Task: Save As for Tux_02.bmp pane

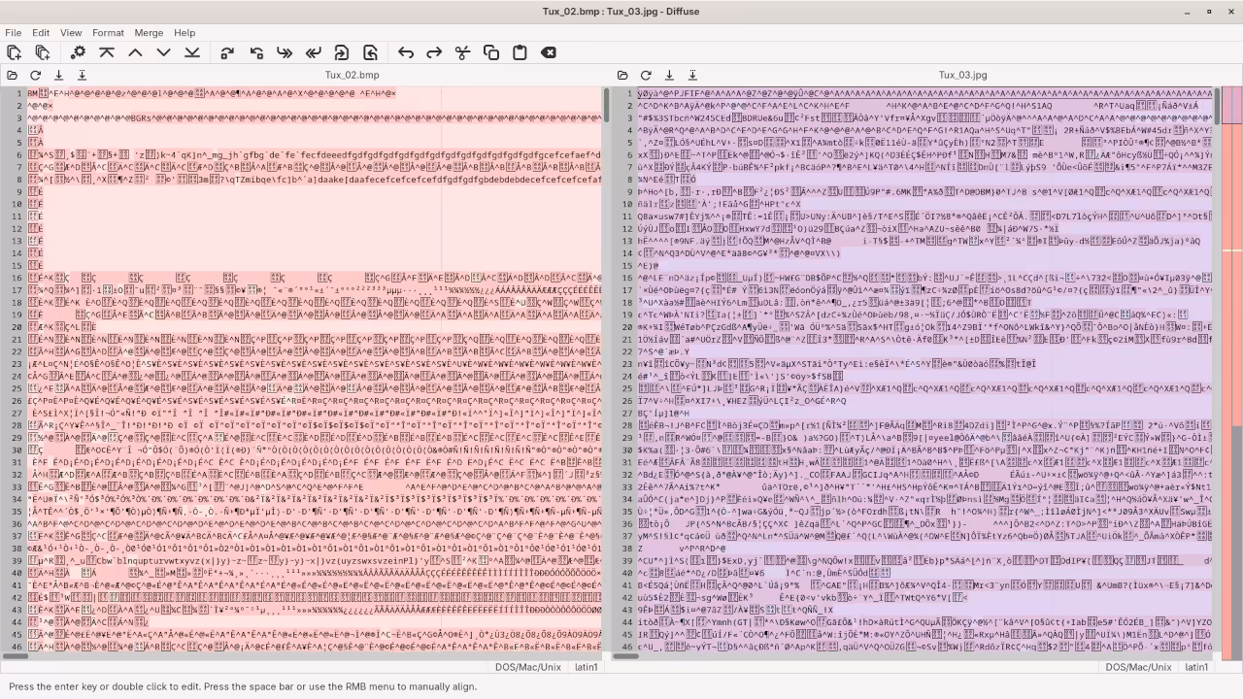Action: tap(82, 75)
